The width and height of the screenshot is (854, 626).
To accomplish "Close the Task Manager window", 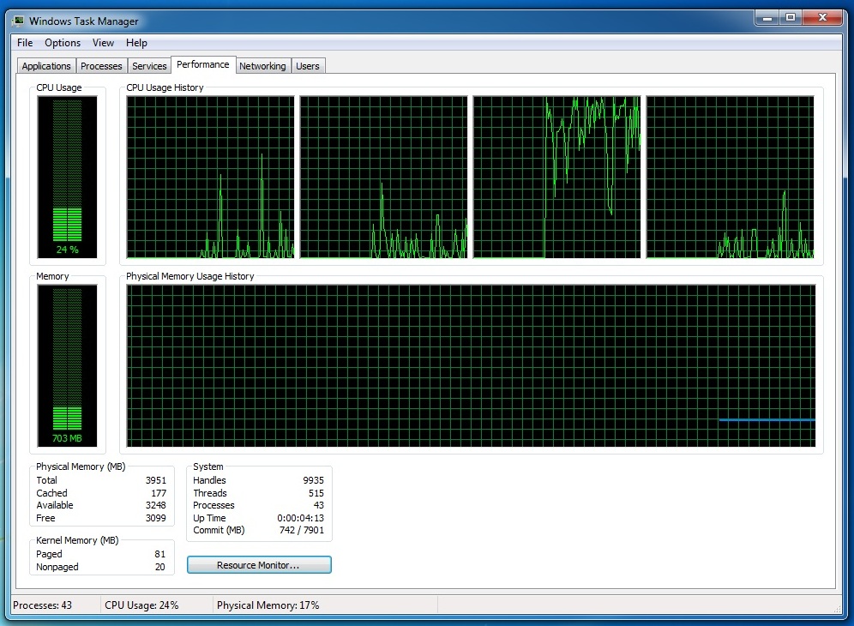I will pos(823,18).
